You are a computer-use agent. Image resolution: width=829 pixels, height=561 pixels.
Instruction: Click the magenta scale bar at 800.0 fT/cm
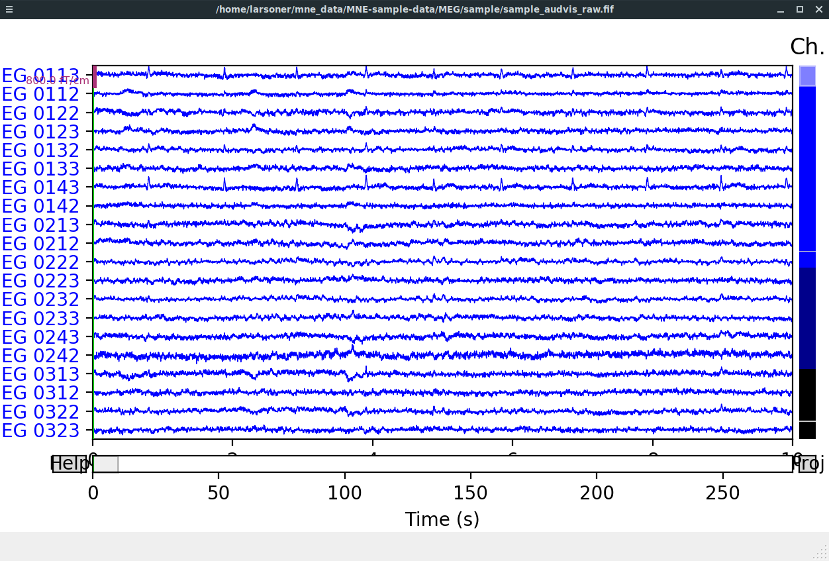click(95, 77)
